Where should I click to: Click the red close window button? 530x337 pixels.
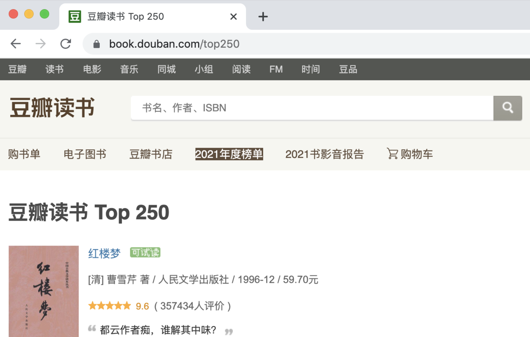13,14
